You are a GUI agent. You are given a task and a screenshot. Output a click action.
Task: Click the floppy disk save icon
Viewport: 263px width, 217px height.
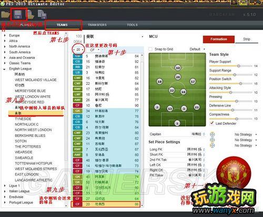(18, 14)
